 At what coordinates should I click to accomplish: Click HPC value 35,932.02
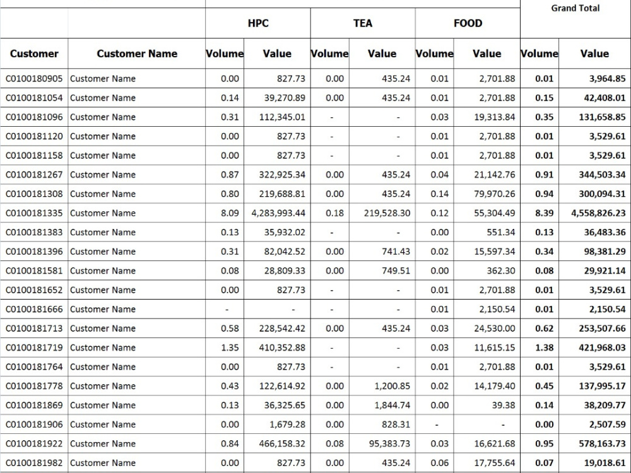pos(285,233)
